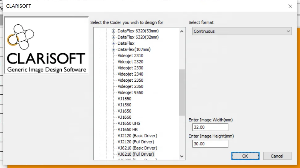Select VJ6210 (Basic Driver)
The height and width of the screenshot is (168, 300).
137,148
